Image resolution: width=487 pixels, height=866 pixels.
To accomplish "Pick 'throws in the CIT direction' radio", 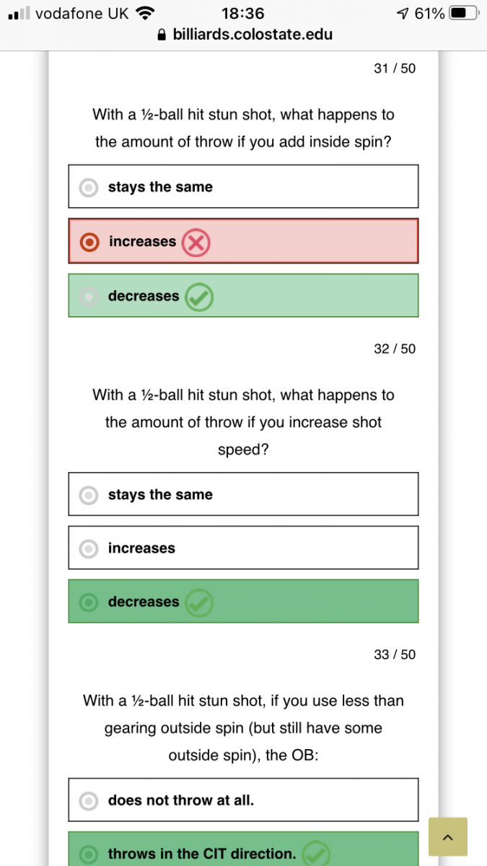I will [89, 854].
